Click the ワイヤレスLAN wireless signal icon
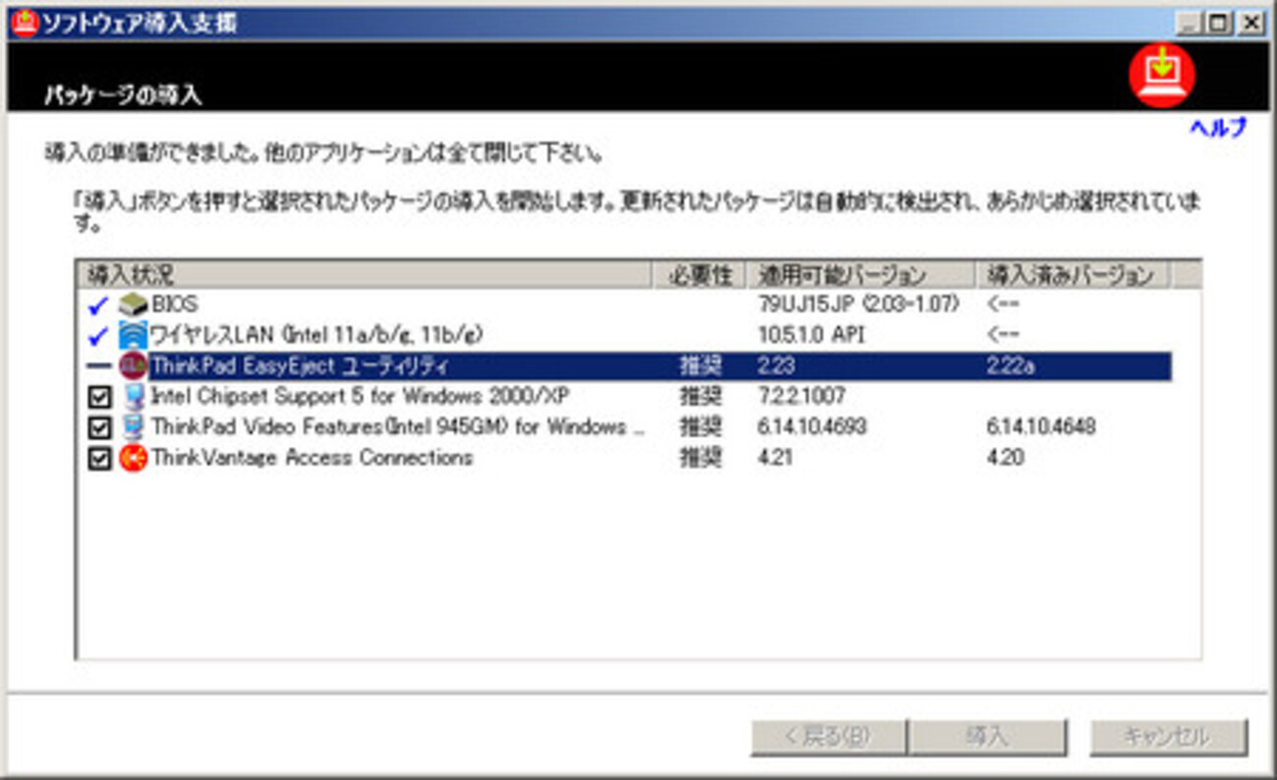The image size is (1277, 780). 133,335
